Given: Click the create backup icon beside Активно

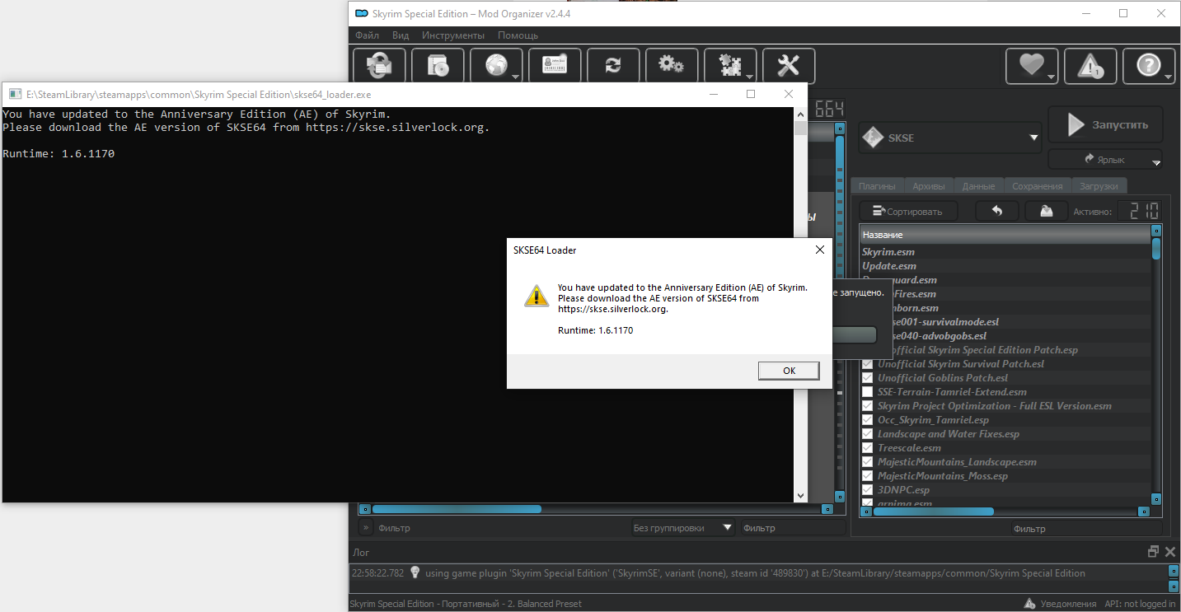Looking at the screenshot, I should click(x=1046, y=211).
